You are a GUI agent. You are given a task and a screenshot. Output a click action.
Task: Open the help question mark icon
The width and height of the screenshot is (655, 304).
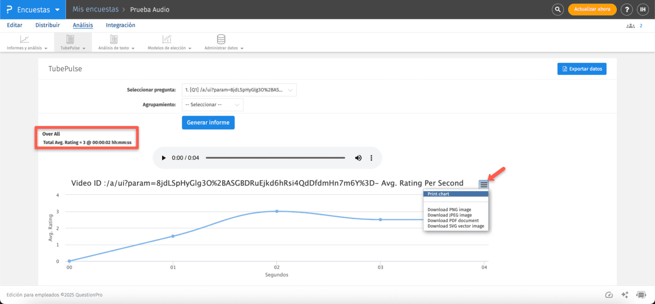pos(627,9)
